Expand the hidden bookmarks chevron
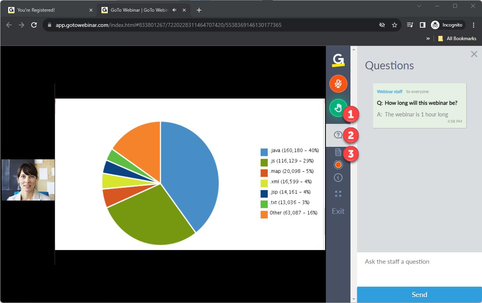The width and height of the screenshot is (482, 303). coord(428,39)
